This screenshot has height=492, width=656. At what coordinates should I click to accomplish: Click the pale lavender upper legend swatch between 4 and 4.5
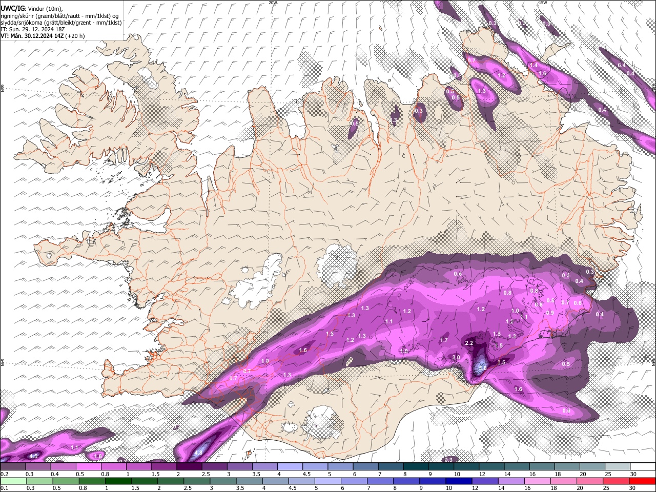pos(290,467)
